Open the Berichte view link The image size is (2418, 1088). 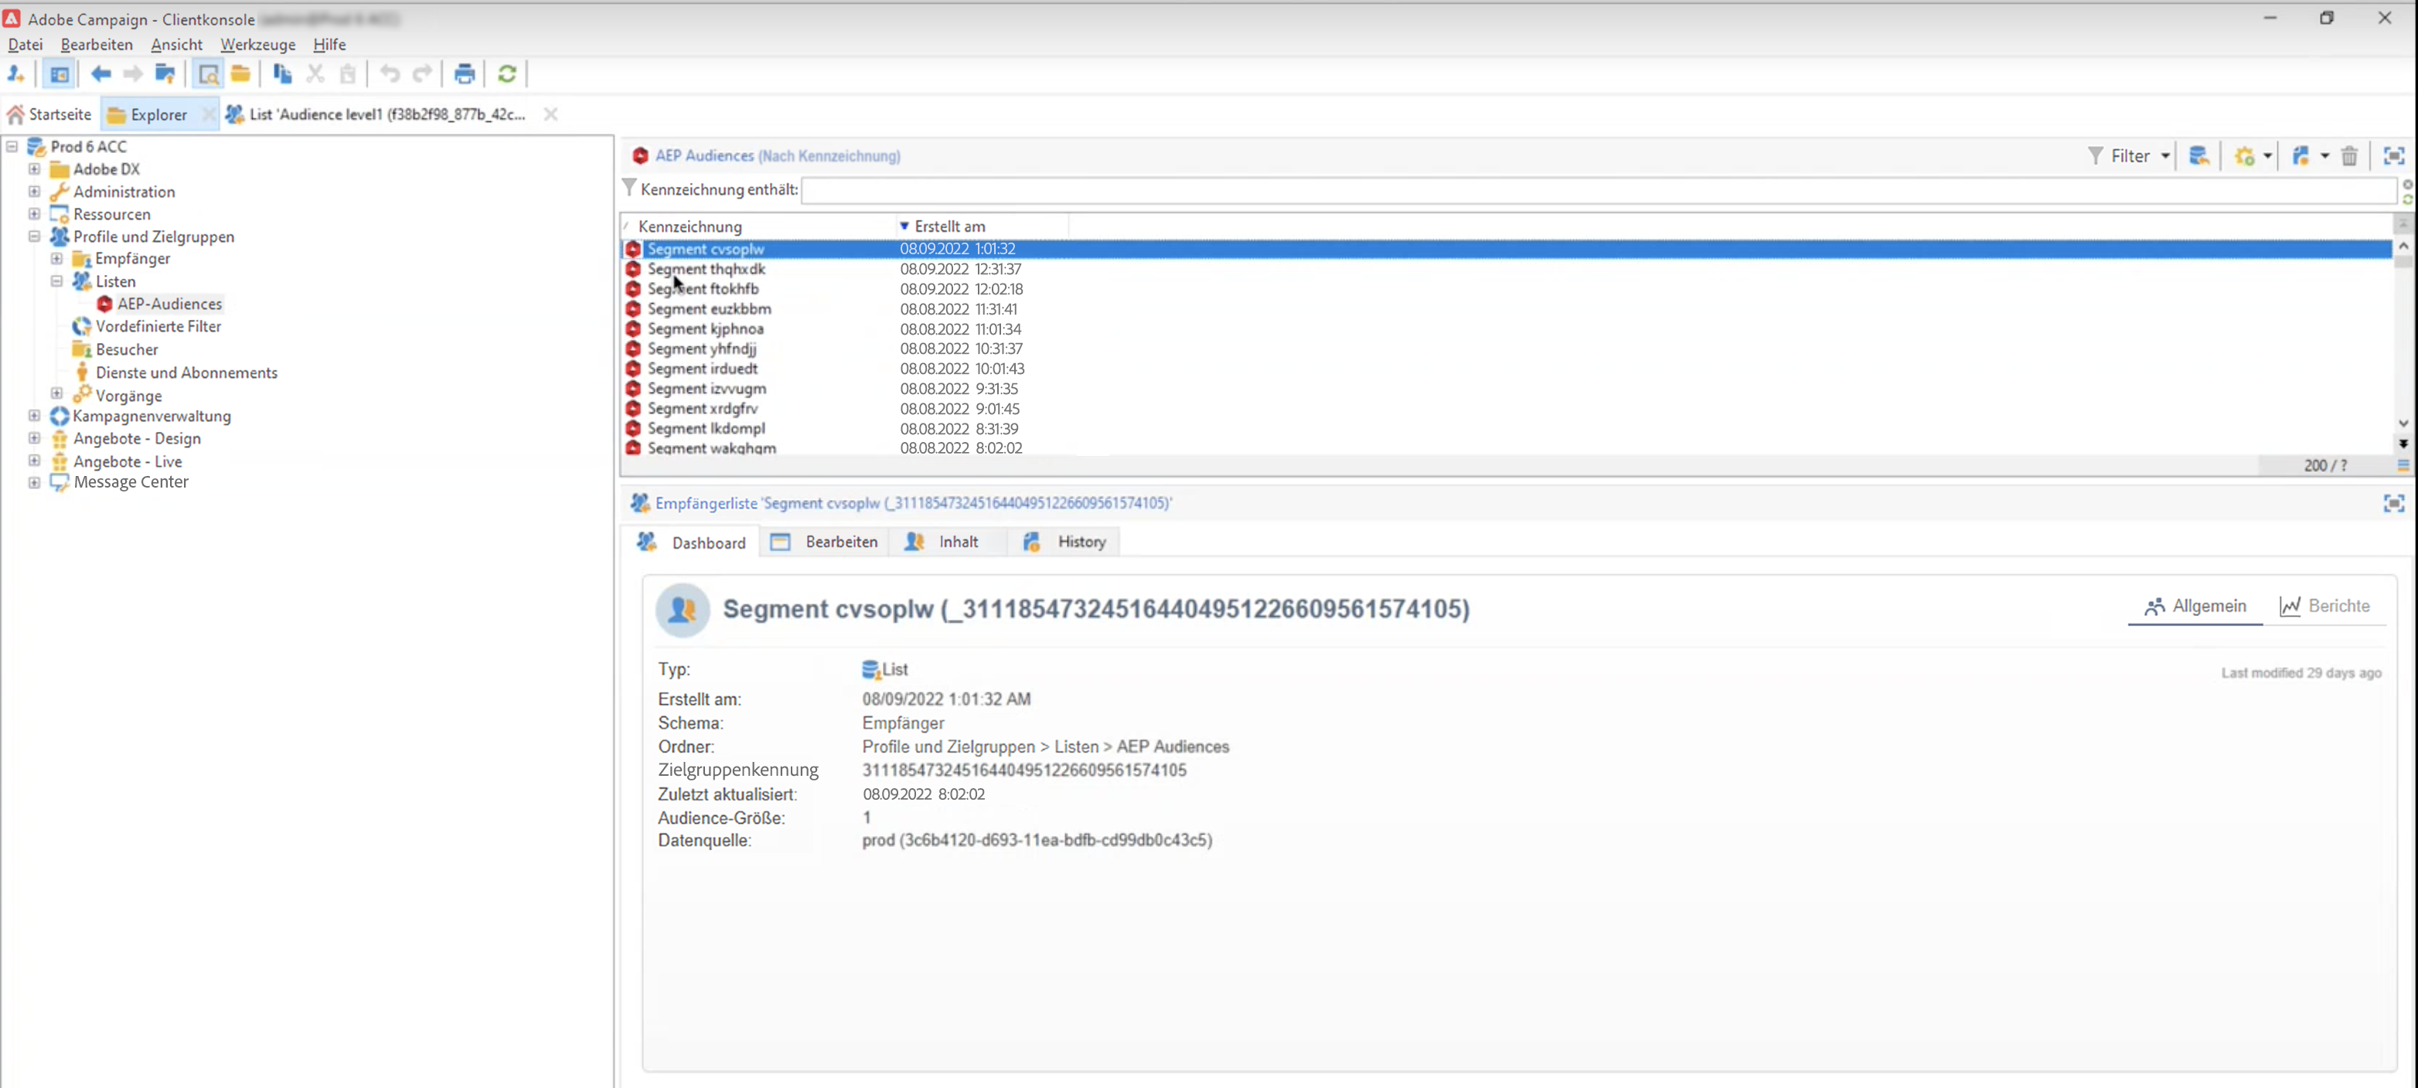click(x=2325, y=606)
